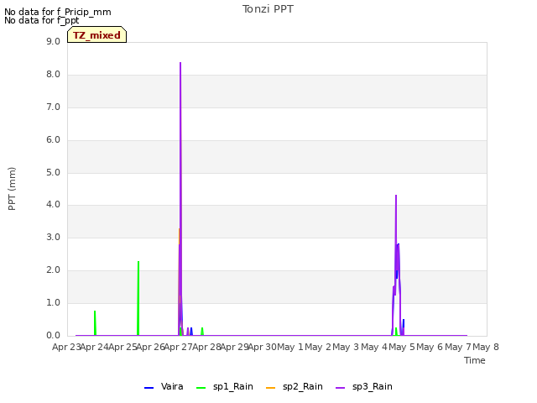Screen dimensions: 537x403
Task: Click the Apr 23 x-axis tick label
Action: coord(66,347)
